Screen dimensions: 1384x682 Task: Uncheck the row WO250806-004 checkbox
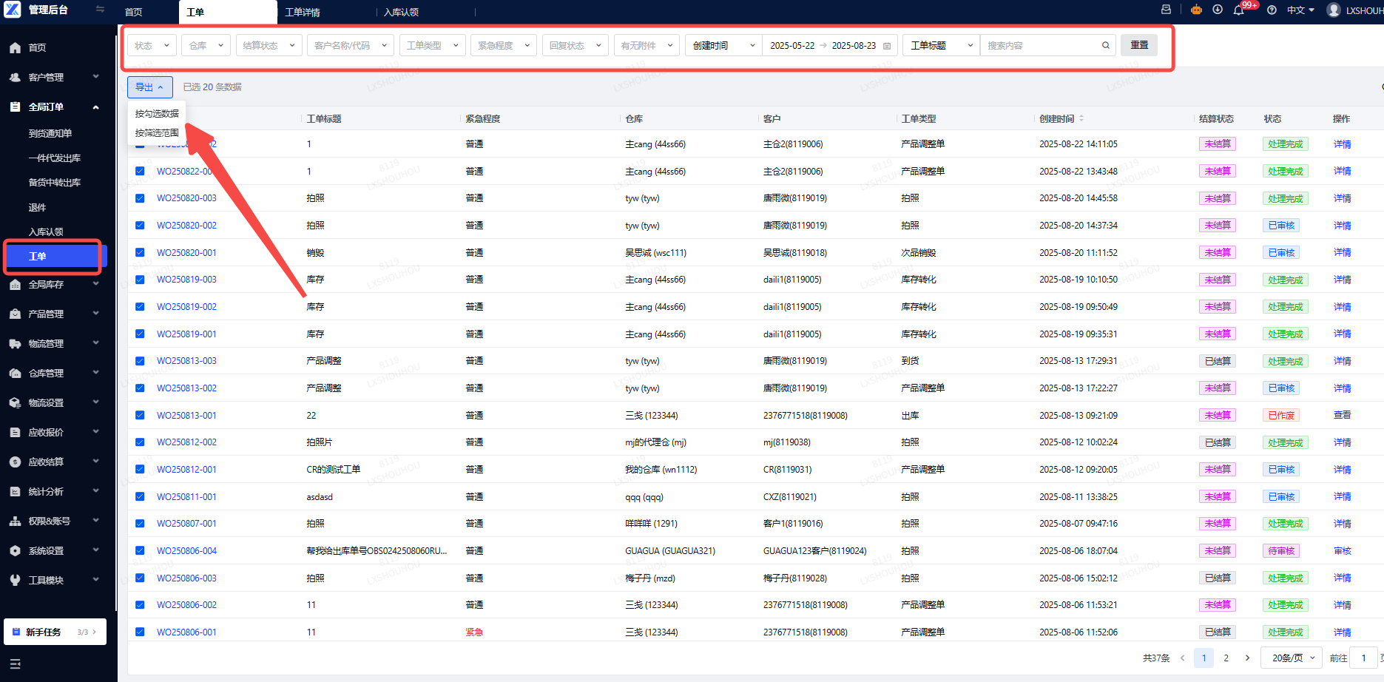tap(140, 550)
